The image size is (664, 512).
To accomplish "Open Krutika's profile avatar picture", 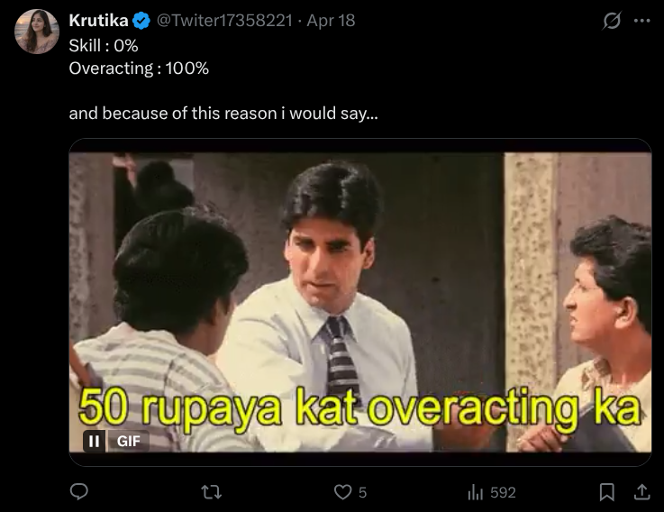I will 36,32.
